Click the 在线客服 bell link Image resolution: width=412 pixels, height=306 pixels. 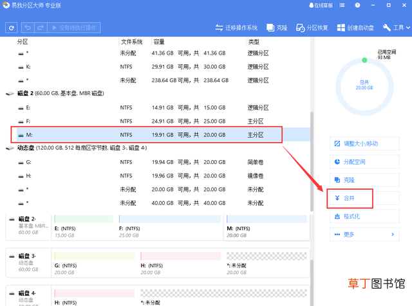[x=321, y=5]
